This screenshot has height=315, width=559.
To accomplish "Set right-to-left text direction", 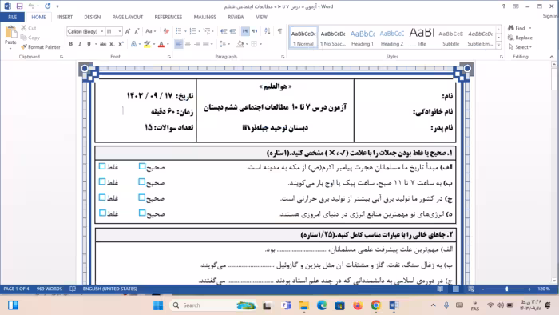I will pyautogui.click(x=255, y=31).
